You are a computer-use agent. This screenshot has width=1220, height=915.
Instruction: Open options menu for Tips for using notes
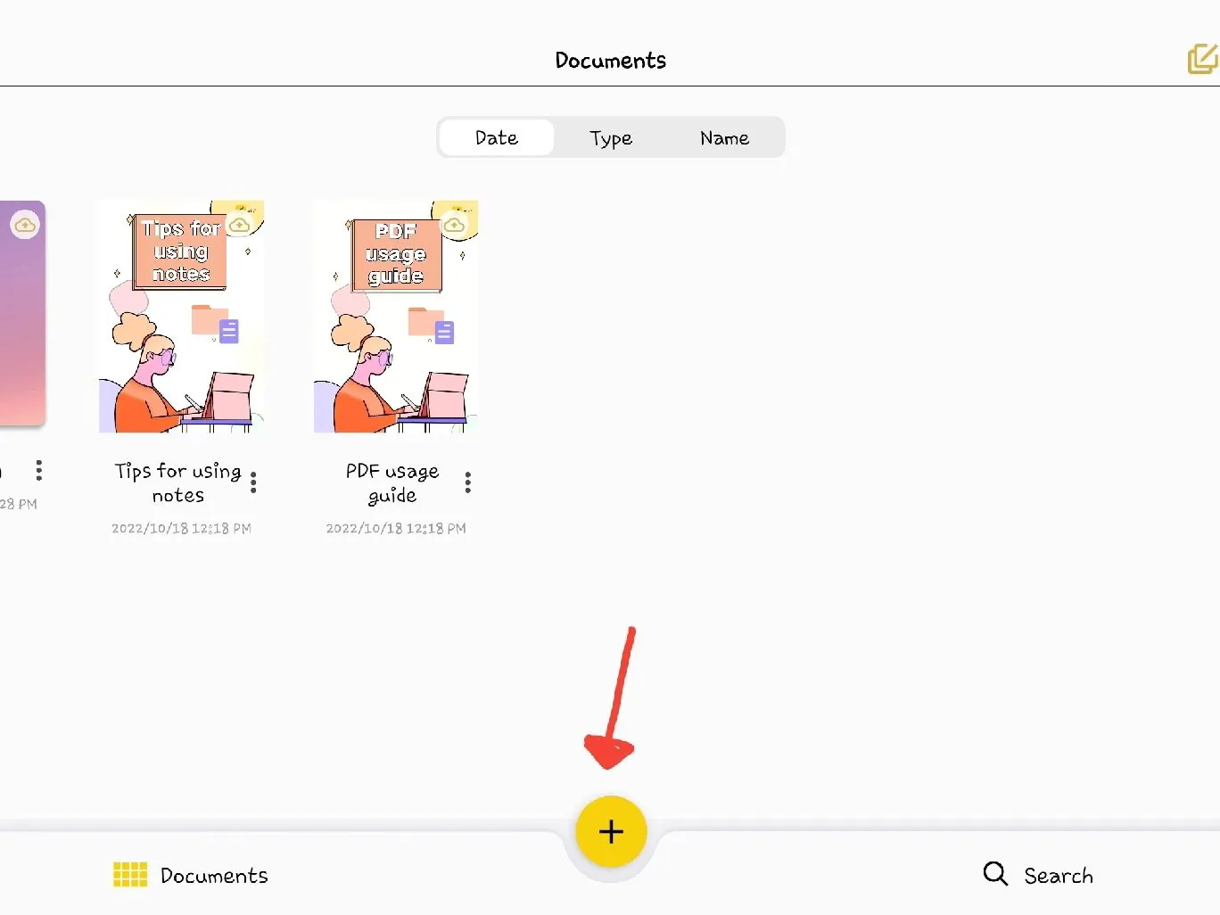tap(253, 482)
